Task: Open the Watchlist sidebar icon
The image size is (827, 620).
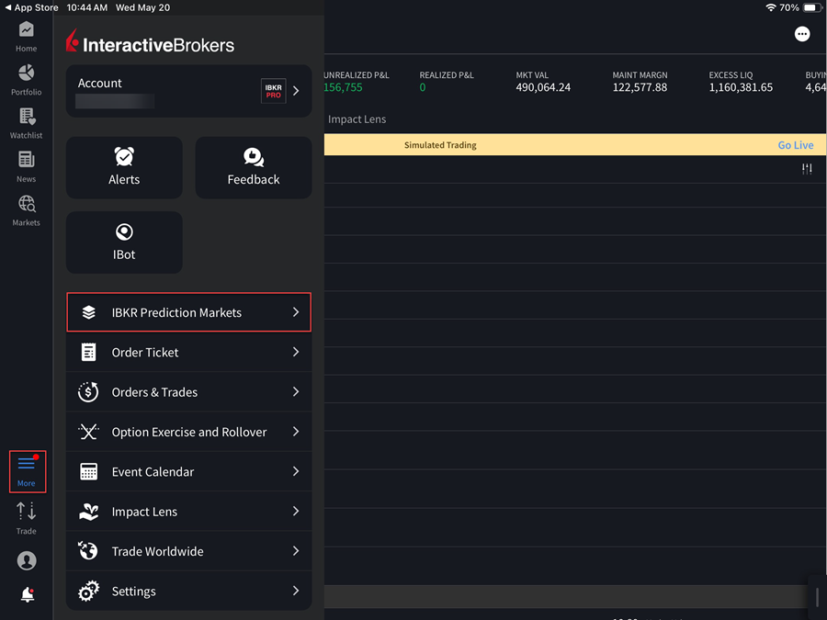Action: [26, 123]
